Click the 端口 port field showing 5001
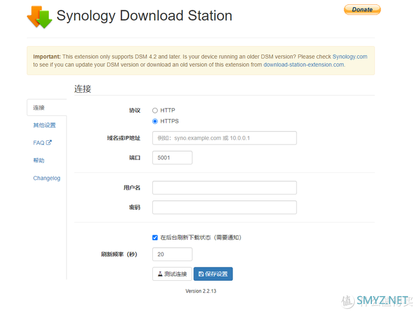Screen dimensions: 416x312 [x=172, y=158]
